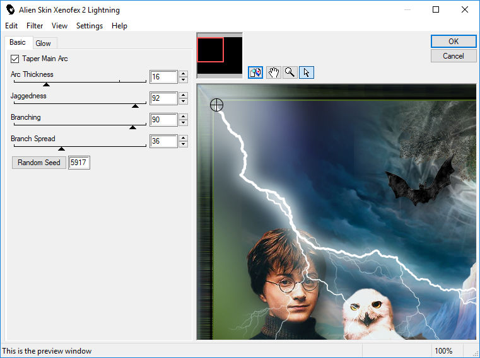Decrease Jaggedness with down arrow
480x358 pixels.
[183, 101]
